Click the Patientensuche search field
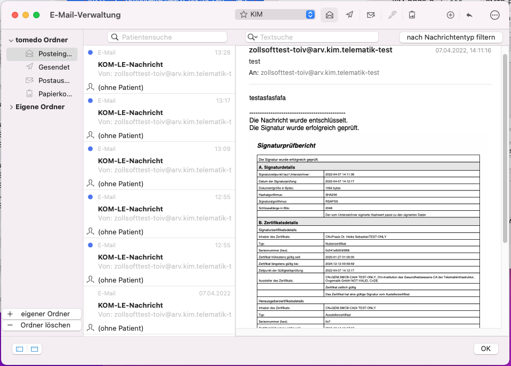 167,37
